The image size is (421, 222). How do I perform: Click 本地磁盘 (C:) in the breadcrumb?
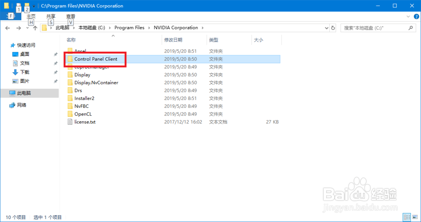point(91,28)
